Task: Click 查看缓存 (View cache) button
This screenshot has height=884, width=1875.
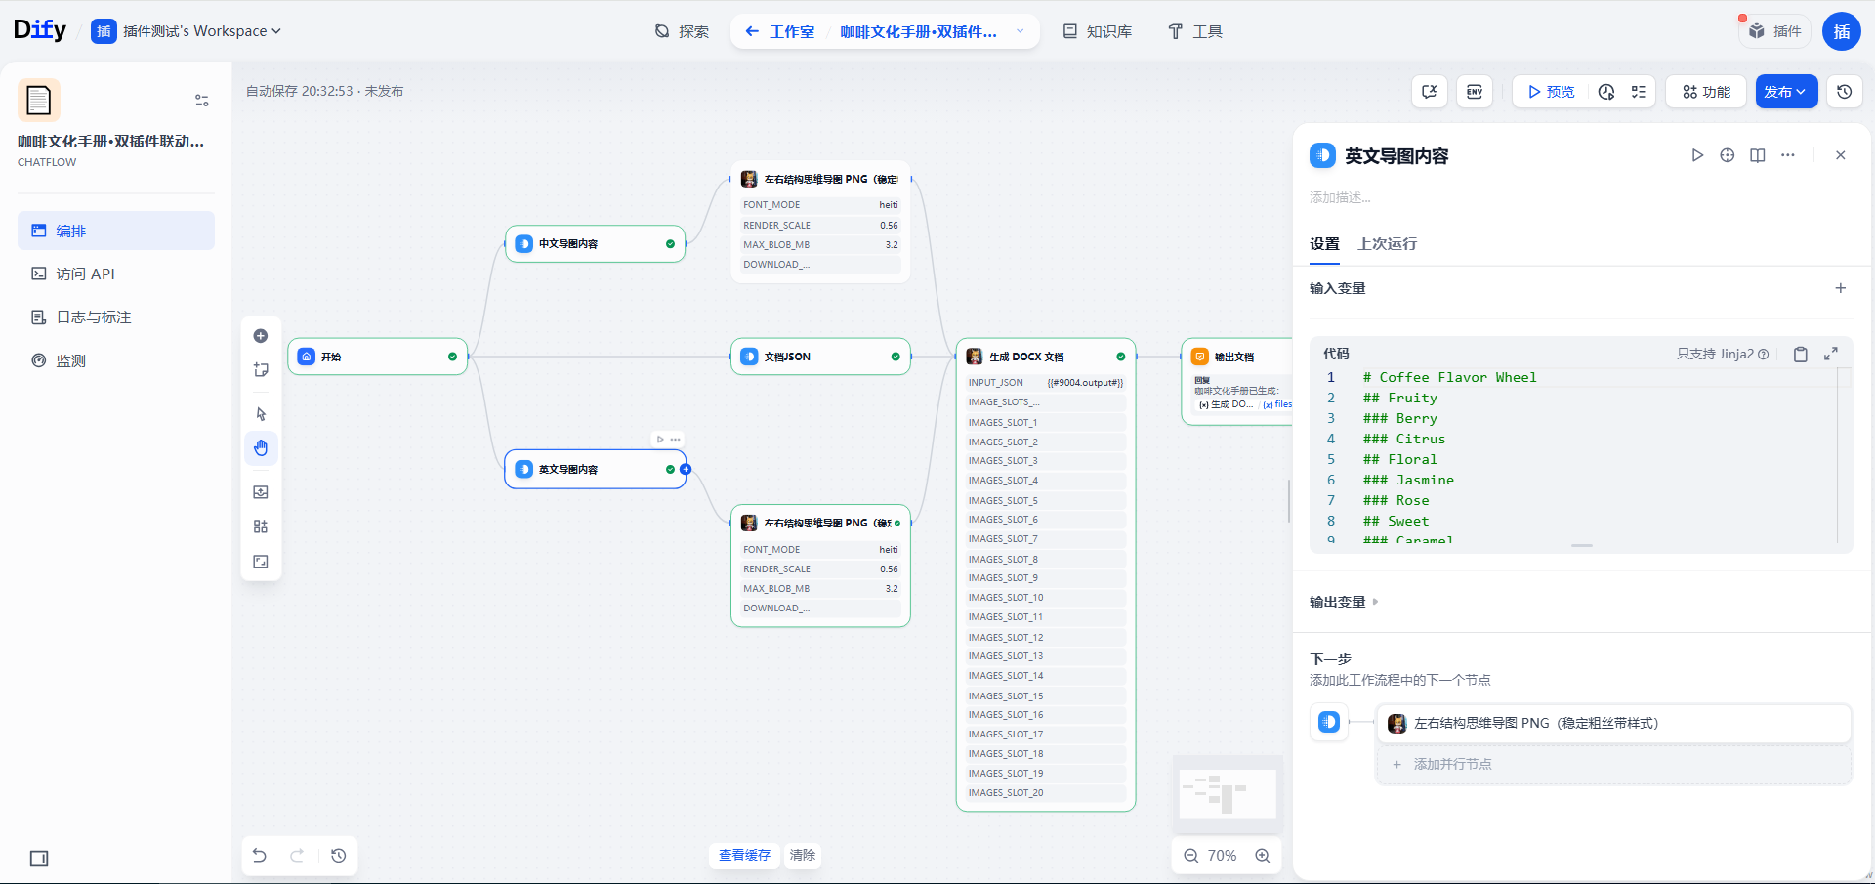Action: click(x=744, y=856)
